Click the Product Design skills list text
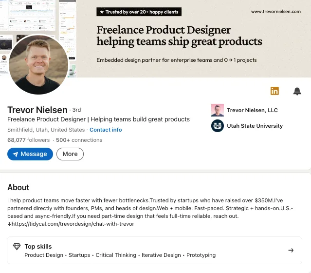Viewport: 311px width, 273px height. 120,255
